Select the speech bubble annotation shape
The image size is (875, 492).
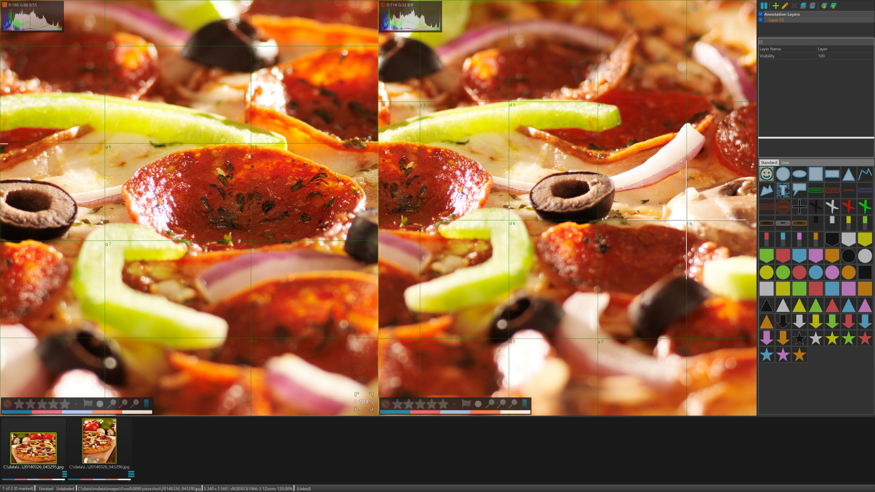[x=799, y=189]
